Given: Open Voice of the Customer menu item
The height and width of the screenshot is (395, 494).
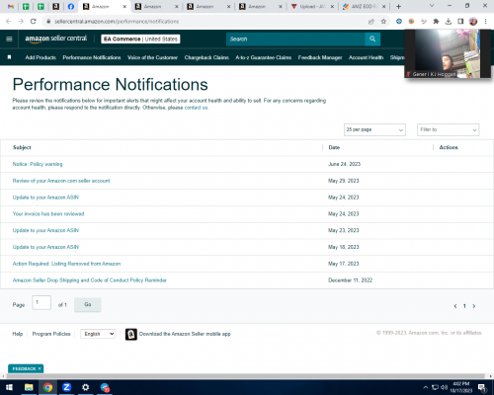Looking at the screenshot, I should point(152,57).
